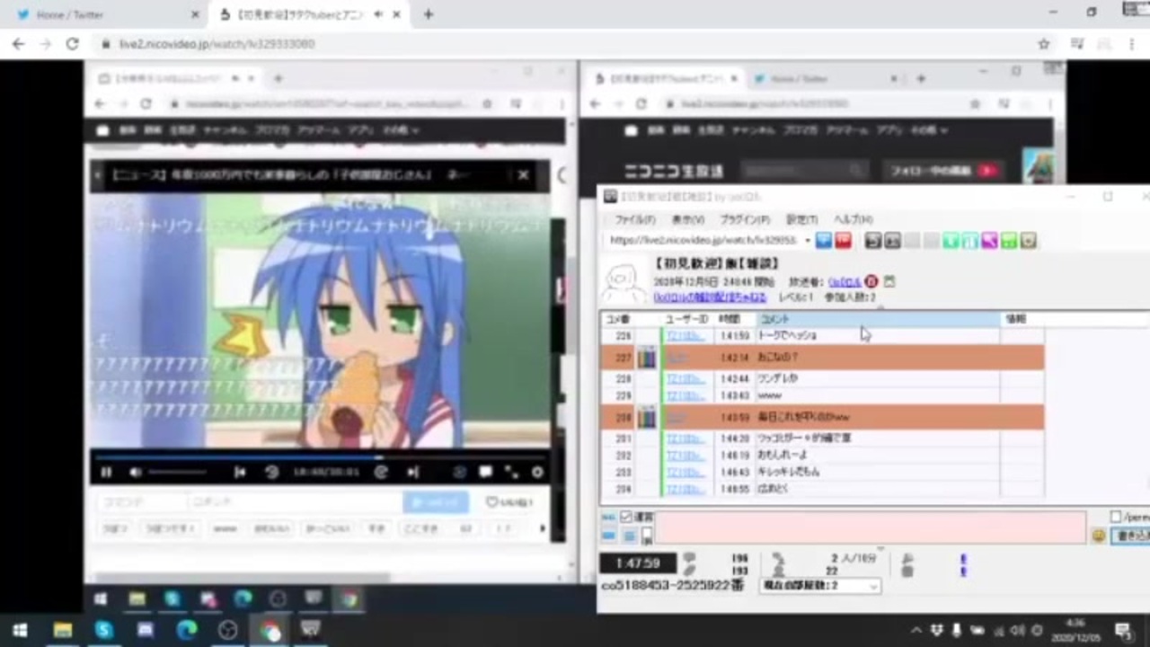
Task: Click the コメント column header in NCV
Action: [x=878, y=319]
